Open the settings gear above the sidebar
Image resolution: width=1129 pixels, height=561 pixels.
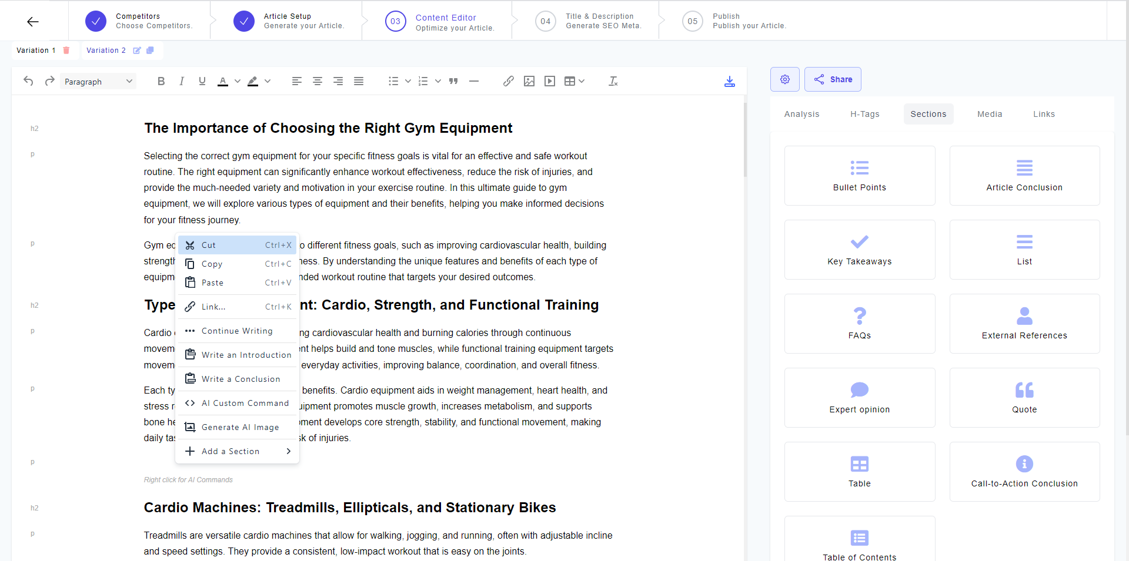point(785,79)
